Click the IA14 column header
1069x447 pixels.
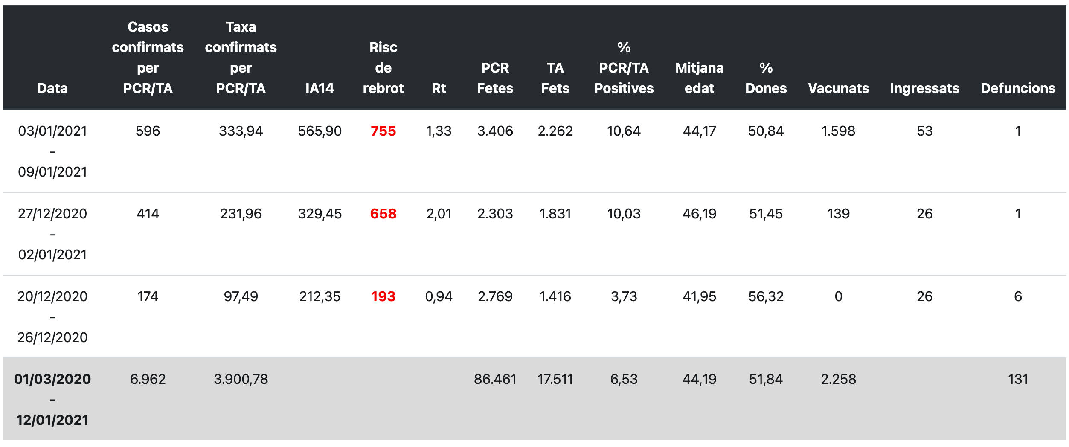tap(320, 88)
